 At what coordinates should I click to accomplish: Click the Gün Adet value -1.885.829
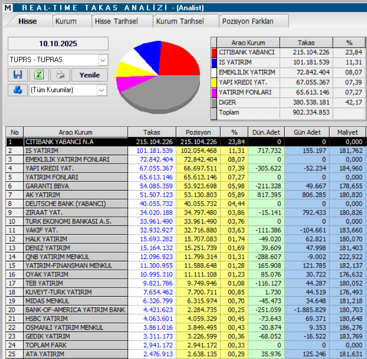pyautogui.click(x=310, y=310)
